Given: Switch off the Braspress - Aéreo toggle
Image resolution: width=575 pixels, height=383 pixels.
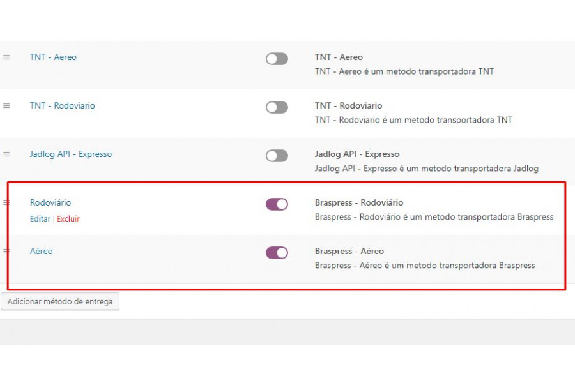Looking at the screenshot, I should pos(277,253).
